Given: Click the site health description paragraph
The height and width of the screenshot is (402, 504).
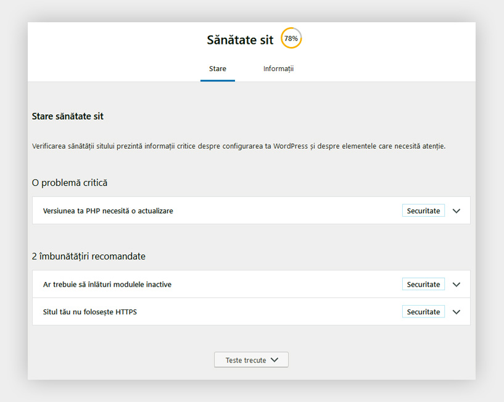Looking at the screenshot, I should [238, 146].
